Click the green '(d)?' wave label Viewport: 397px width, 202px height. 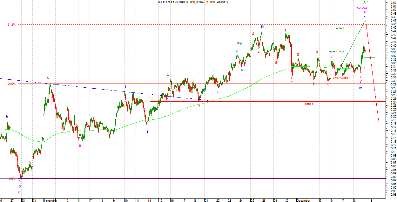(x=365, y=2)
